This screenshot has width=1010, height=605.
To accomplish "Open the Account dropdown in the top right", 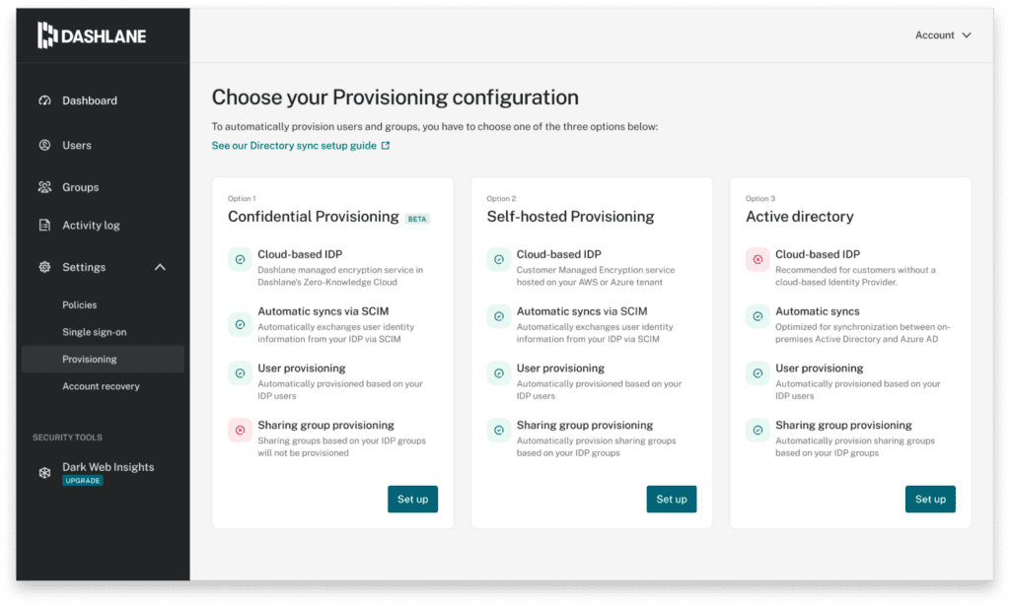I will click(x=937, y=34).
